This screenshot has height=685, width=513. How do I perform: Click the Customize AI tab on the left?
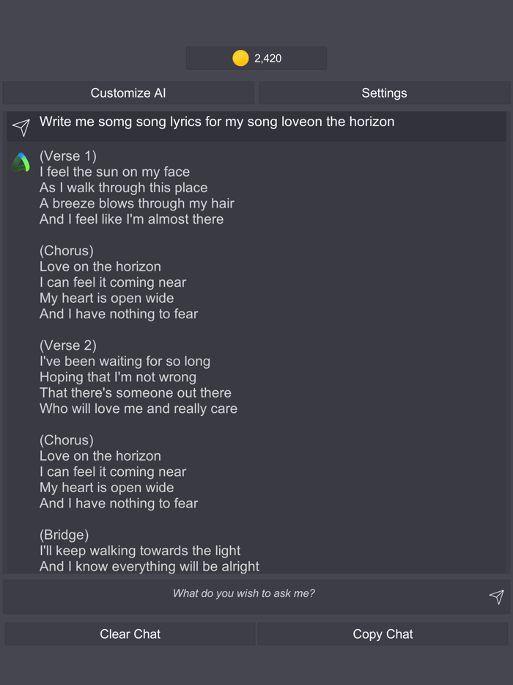128,93
